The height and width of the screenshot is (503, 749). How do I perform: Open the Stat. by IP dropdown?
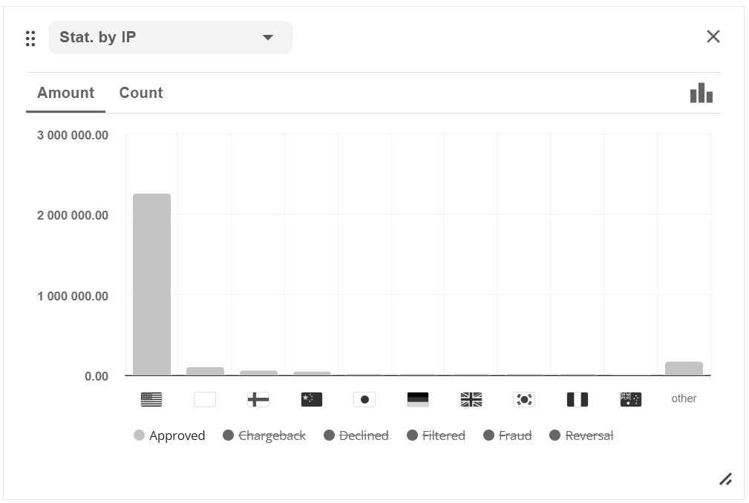[x=171, y=37]
